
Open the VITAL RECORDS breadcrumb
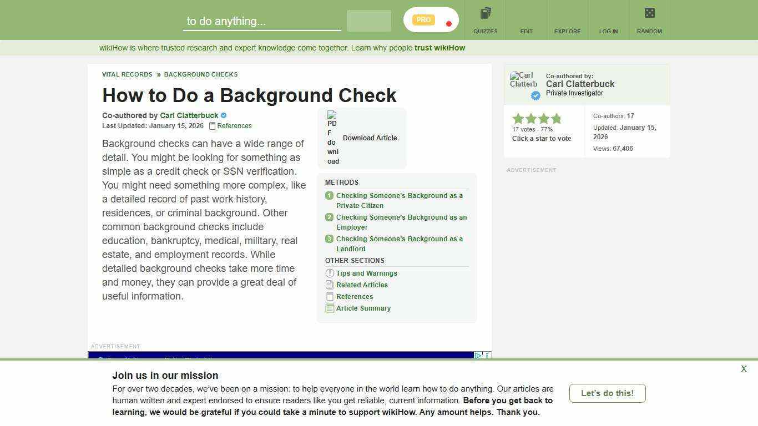127,74
